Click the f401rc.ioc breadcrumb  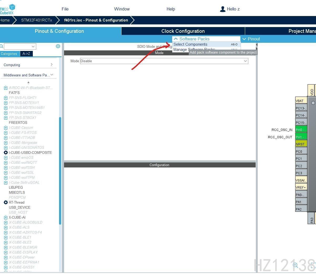[x=96, y=20]
